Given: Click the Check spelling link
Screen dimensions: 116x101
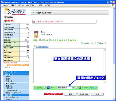Looking at the screenshot, I should tap(42, 47).
